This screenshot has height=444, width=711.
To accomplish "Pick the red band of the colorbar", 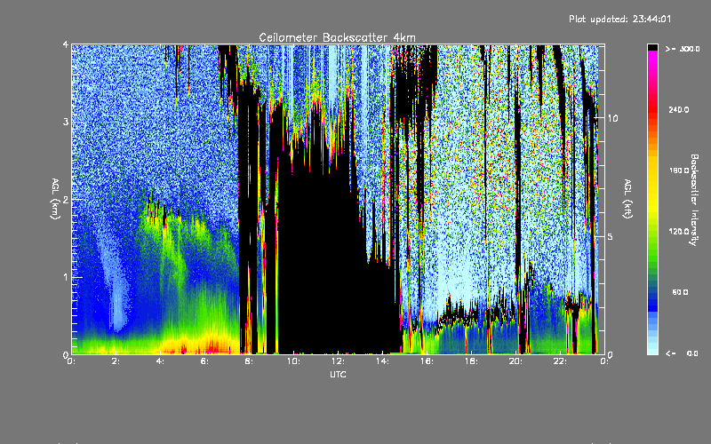I will tap(652, 111).
